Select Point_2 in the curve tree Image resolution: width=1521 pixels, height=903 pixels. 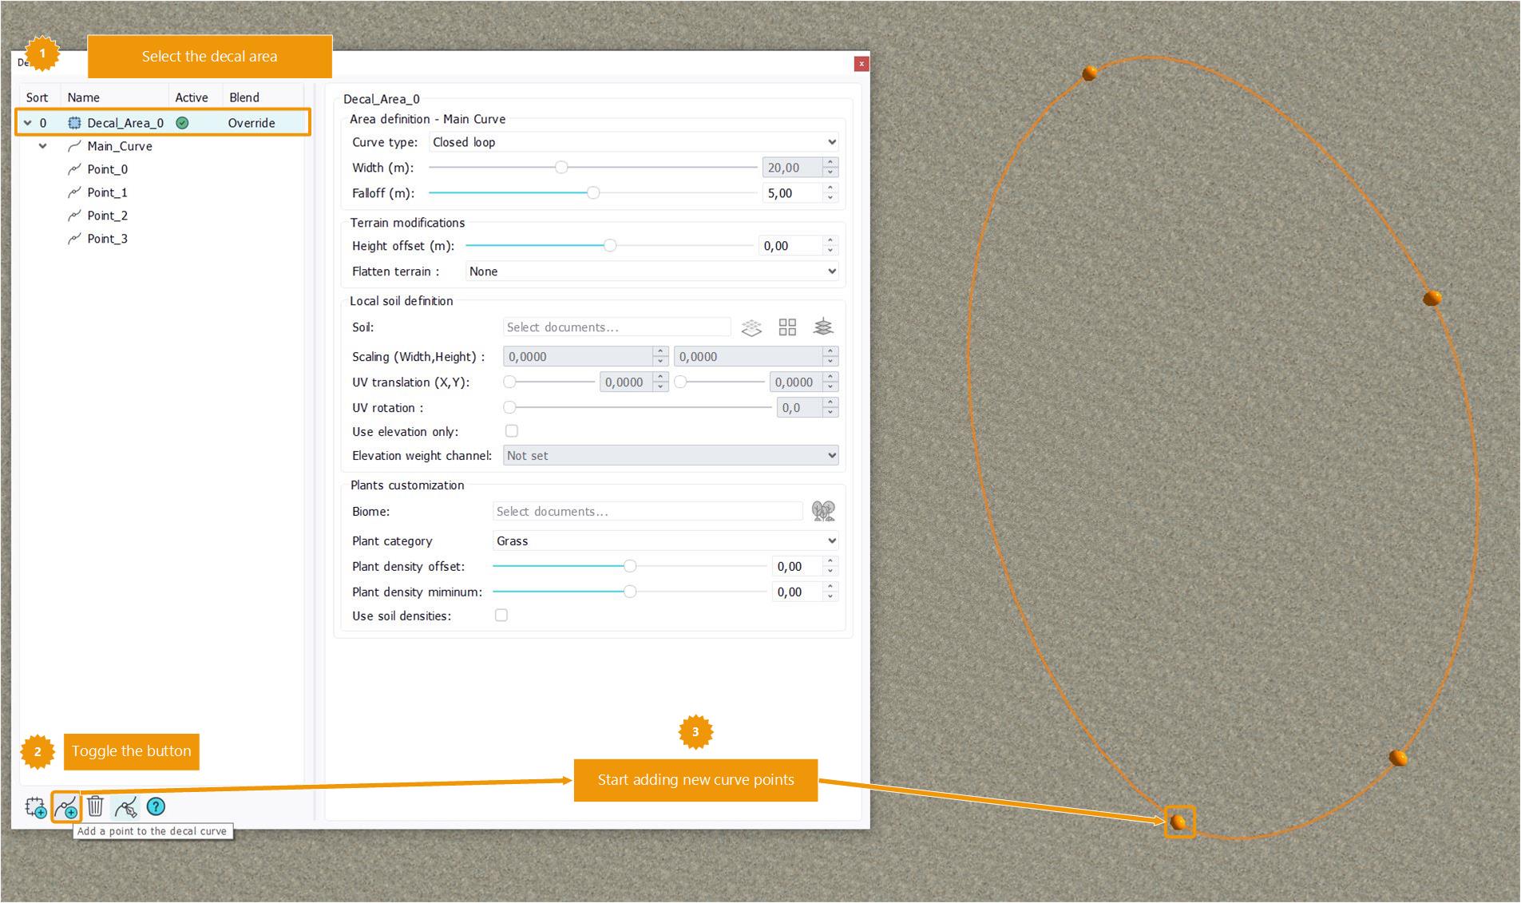pos(107,216)
